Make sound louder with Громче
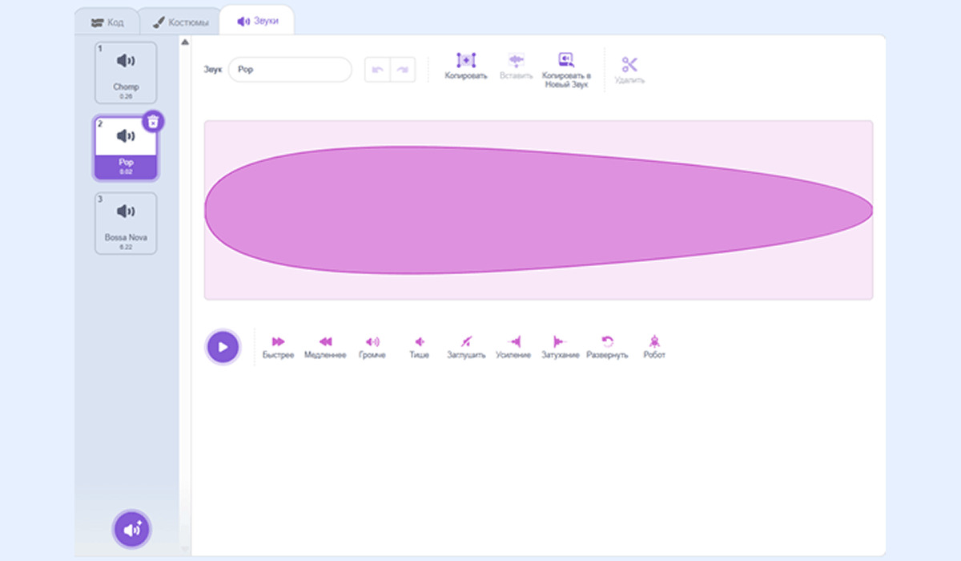 pos(372,342)
